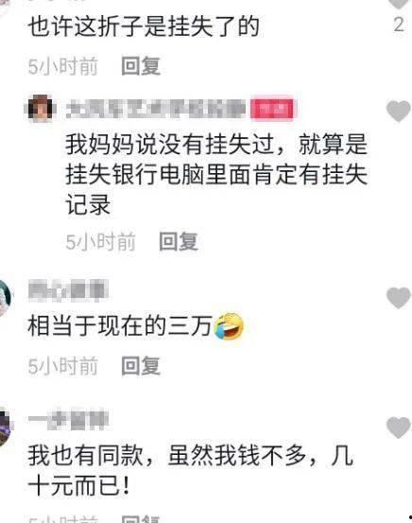
Task: Open blurred username above 三万 comment
Action: [68, 290]
